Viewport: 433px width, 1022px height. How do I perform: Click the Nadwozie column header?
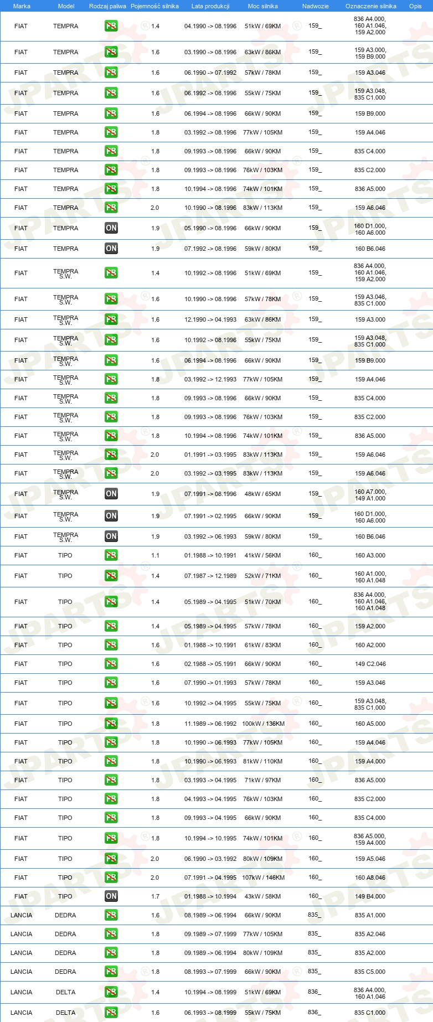pos(316,6)
